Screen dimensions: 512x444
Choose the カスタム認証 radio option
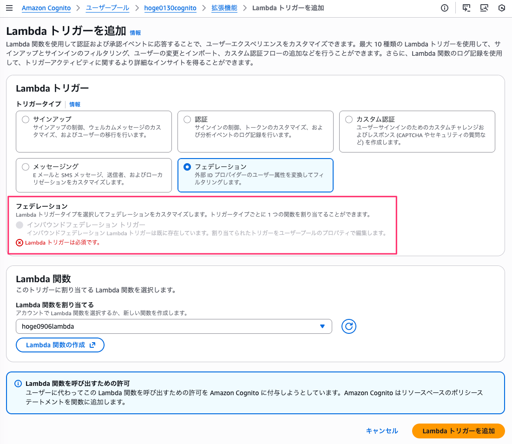(x=349, y=119)
